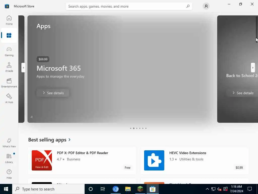258x194 pixels.
Task: Open File Explorer on taskbar
Action: (x=128, y=189)
